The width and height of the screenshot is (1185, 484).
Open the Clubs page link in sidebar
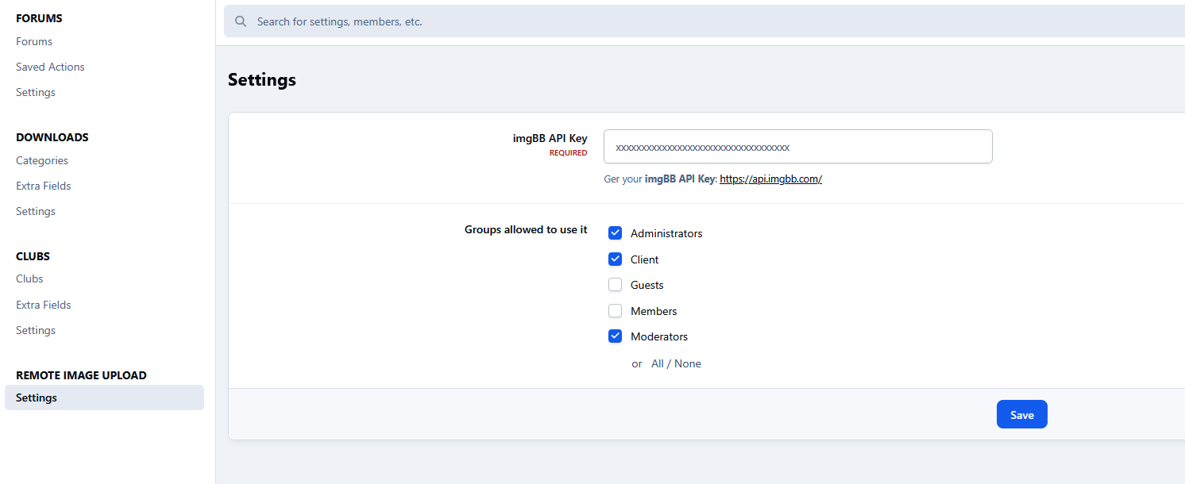(29, 278)
